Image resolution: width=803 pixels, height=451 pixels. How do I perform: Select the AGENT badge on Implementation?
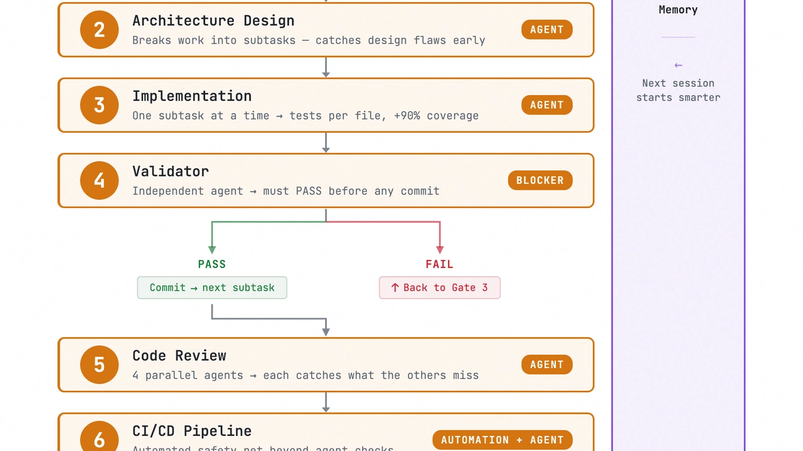pos(547,105)
